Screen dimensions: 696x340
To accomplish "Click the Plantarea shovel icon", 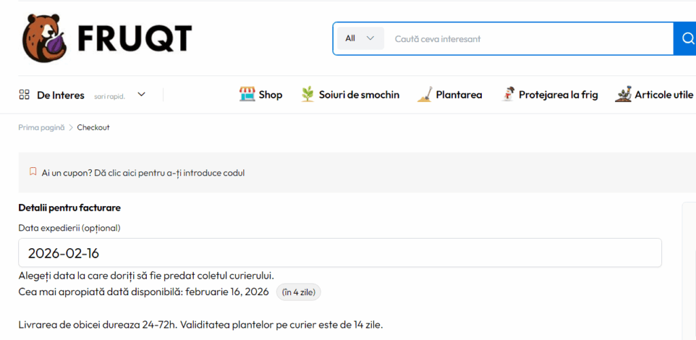I will point(425,95).
